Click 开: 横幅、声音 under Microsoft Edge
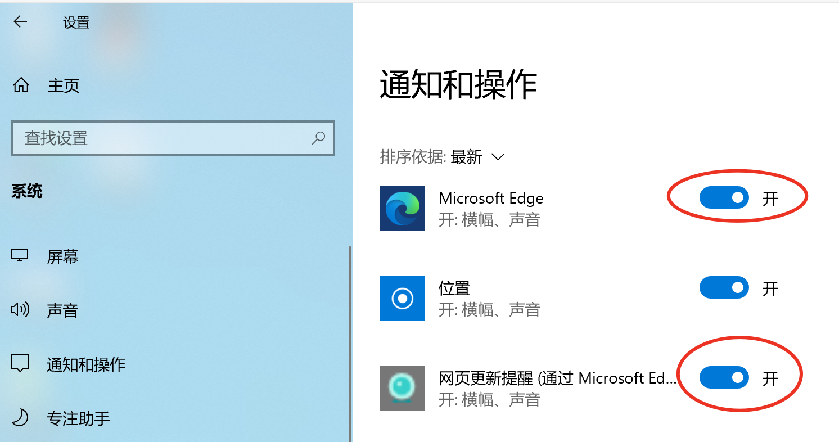Image resolution: width=839 pixels, height=442 pixels. click(x=489, y=219)
